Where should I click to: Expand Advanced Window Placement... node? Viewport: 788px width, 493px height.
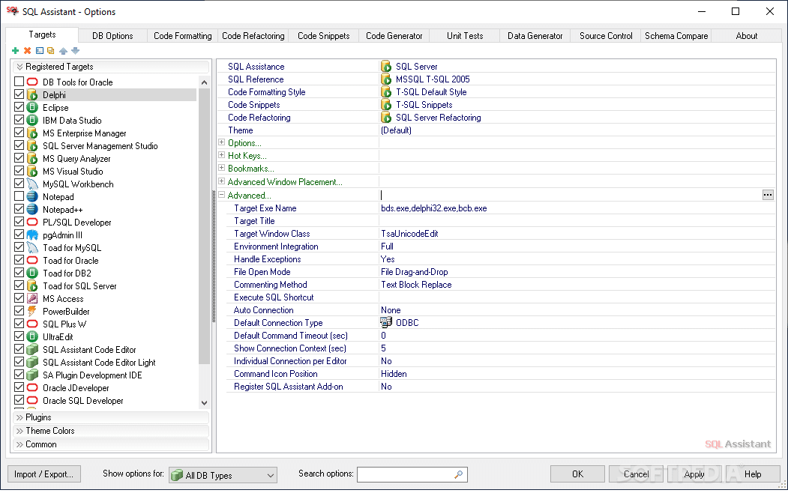[222, 181]
